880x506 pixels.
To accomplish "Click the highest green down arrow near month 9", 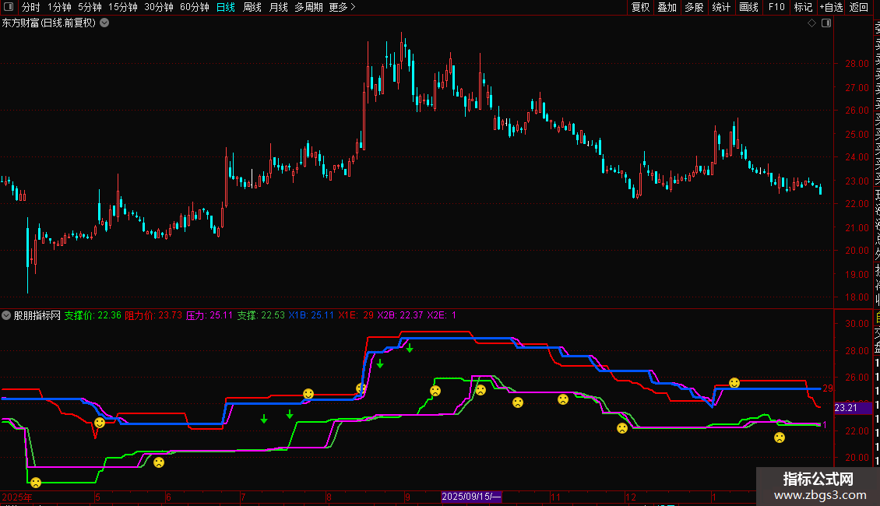I will (410, 349).
